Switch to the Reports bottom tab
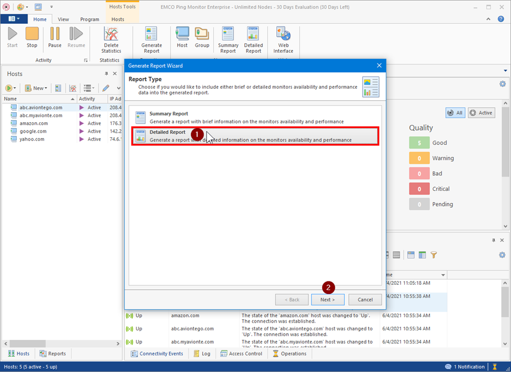 point(53,354)
